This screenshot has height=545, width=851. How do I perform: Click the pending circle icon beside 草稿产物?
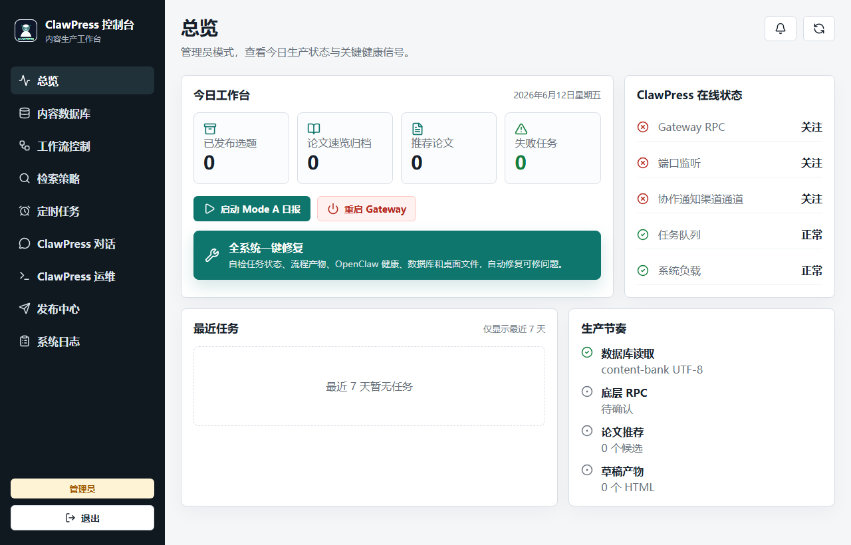[x=587, y=470]
